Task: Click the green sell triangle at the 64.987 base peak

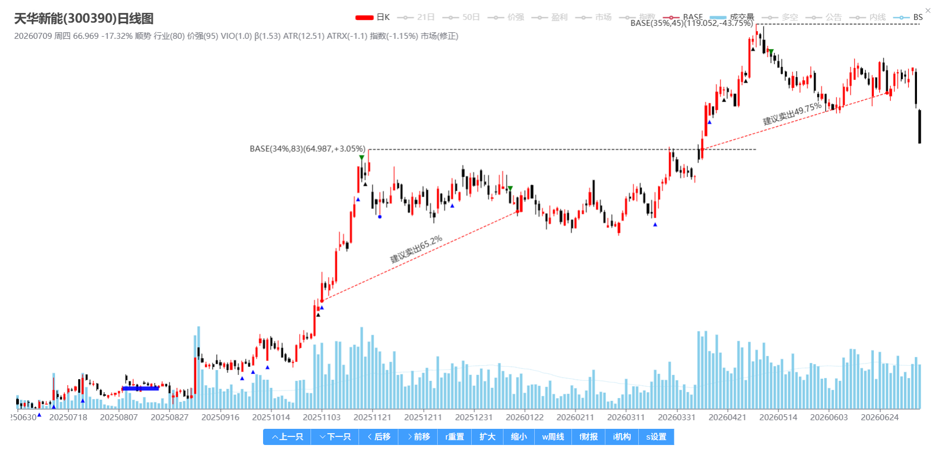Action: (362, 157)
